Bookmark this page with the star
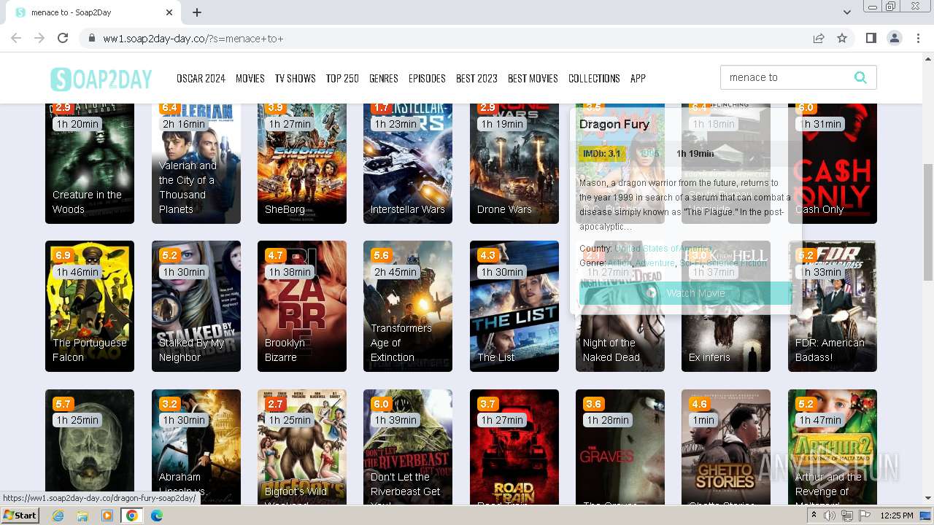Screen dimensions: 934x525 click(x=842, y=38)
